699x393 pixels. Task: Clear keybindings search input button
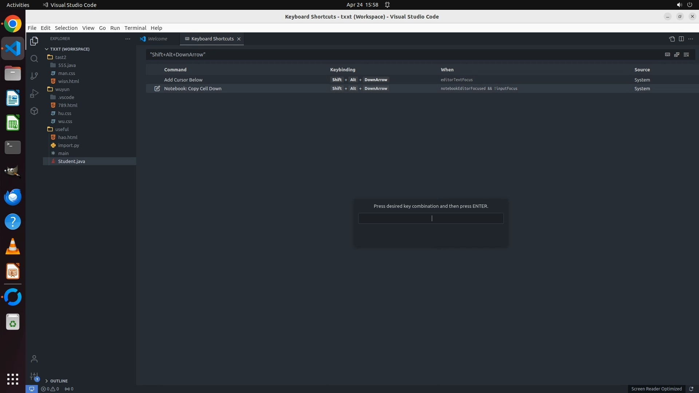[x=686, y=55]
